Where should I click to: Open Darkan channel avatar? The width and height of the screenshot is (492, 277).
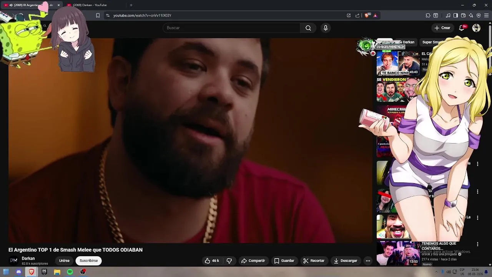coord(13,260)
